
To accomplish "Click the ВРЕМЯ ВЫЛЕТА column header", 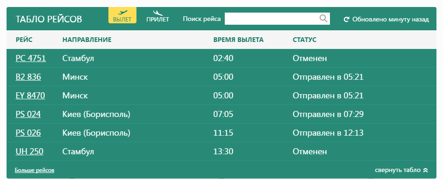I will pyautogui.click(x=238, y=40).
